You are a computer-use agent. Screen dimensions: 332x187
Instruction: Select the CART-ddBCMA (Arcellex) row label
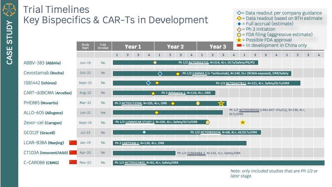pyautogui.click(x=48, y=93)
